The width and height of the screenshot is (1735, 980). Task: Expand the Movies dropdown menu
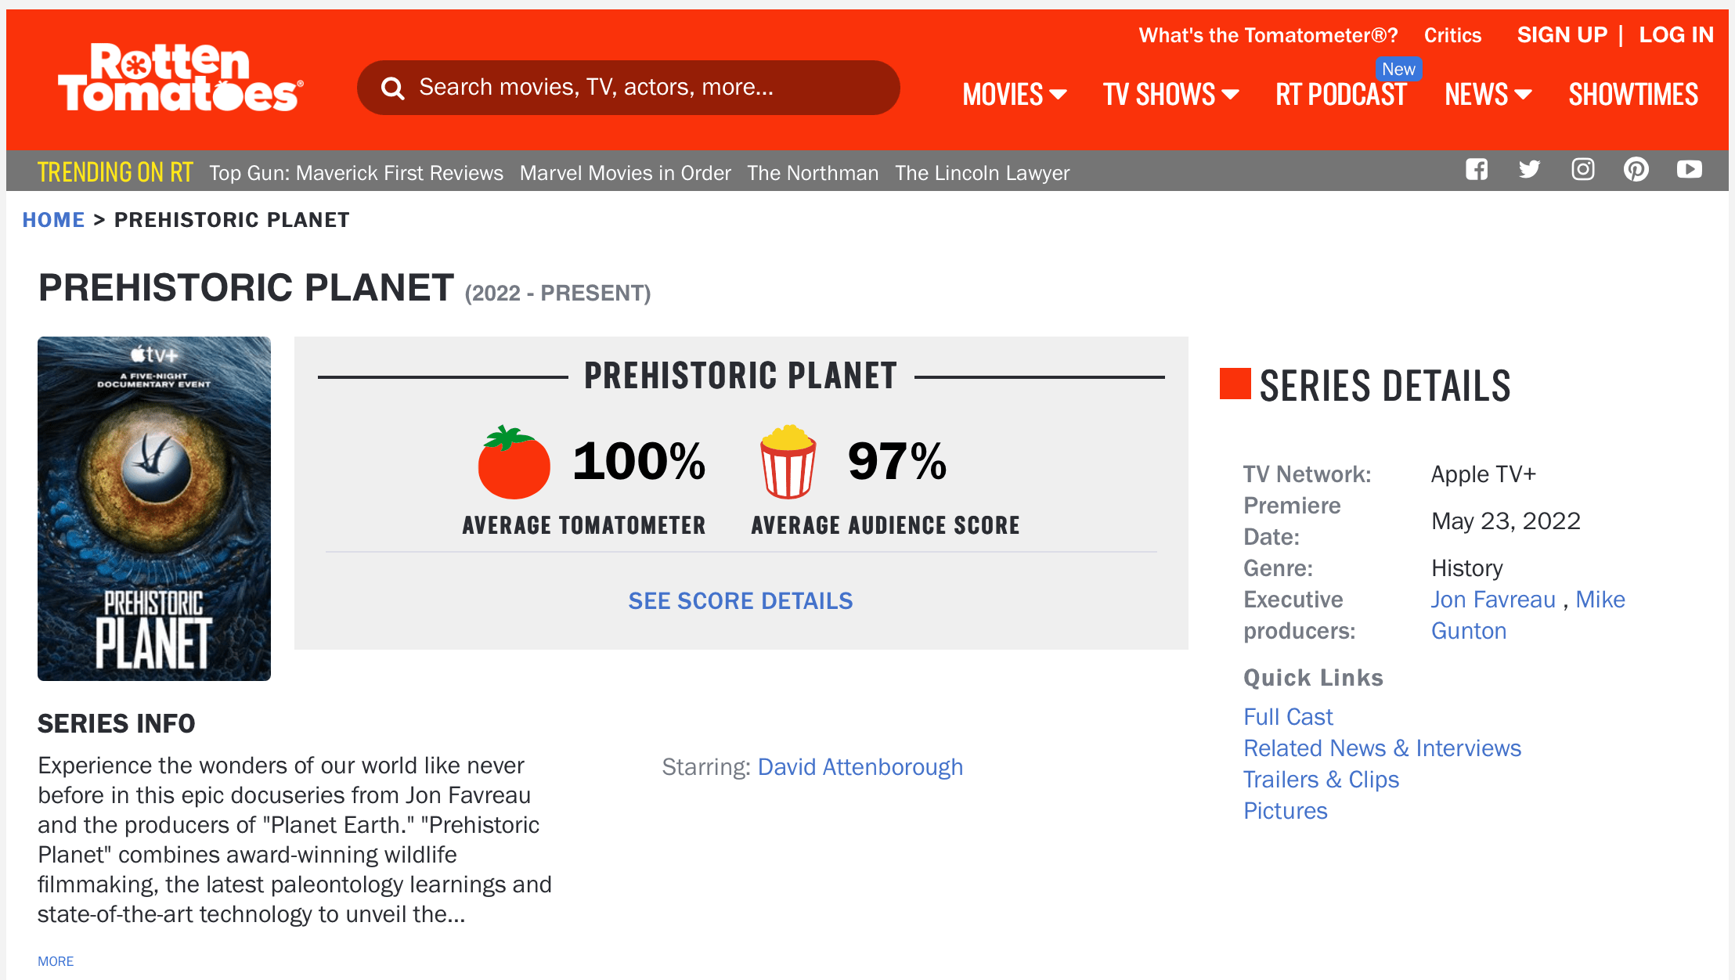click(1014, 95)
